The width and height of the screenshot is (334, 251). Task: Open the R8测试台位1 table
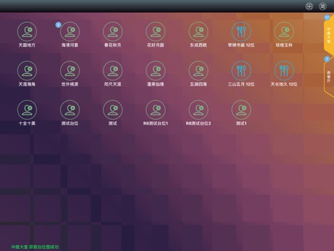coord(155,110)
